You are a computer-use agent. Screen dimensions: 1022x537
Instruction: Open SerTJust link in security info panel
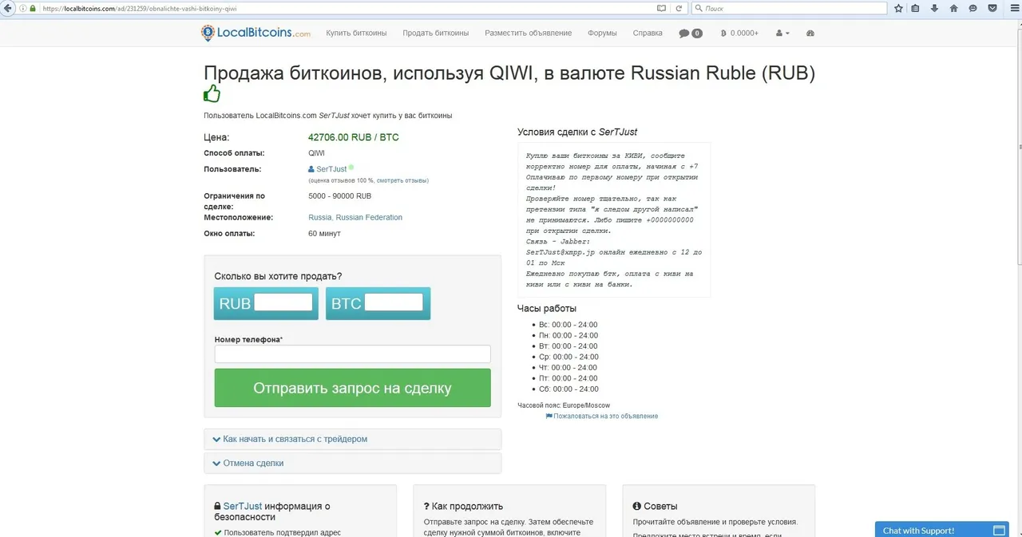242,506
